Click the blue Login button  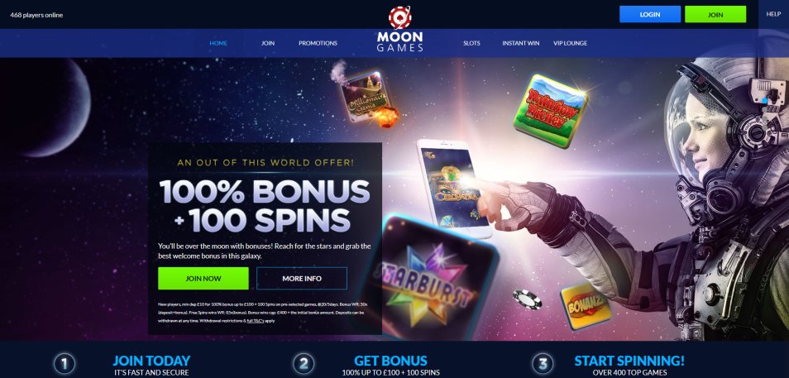[x=649, y=15]
